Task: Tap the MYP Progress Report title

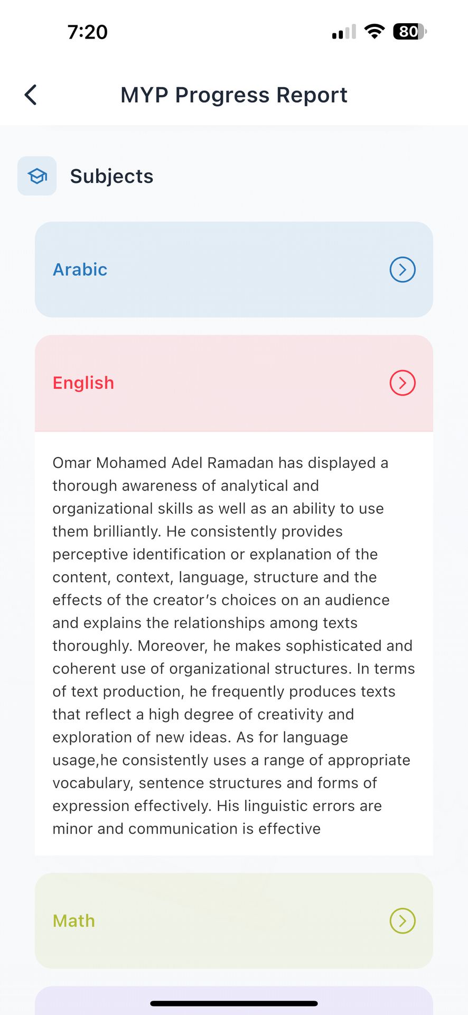Action: point(234,95)
